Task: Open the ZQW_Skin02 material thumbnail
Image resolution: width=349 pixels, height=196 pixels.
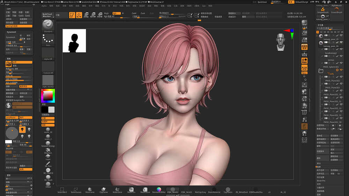Action: point(48,81)
